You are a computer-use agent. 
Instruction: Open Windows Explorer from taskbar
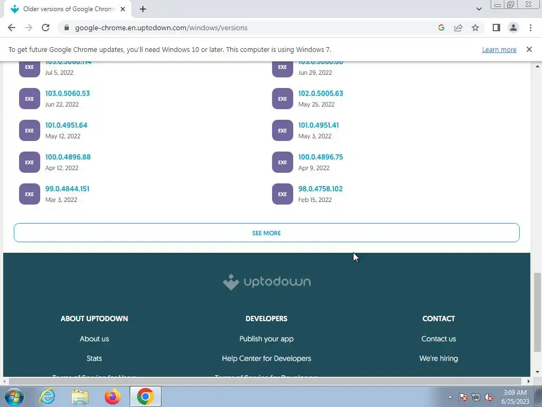click(x=80, y=396)
